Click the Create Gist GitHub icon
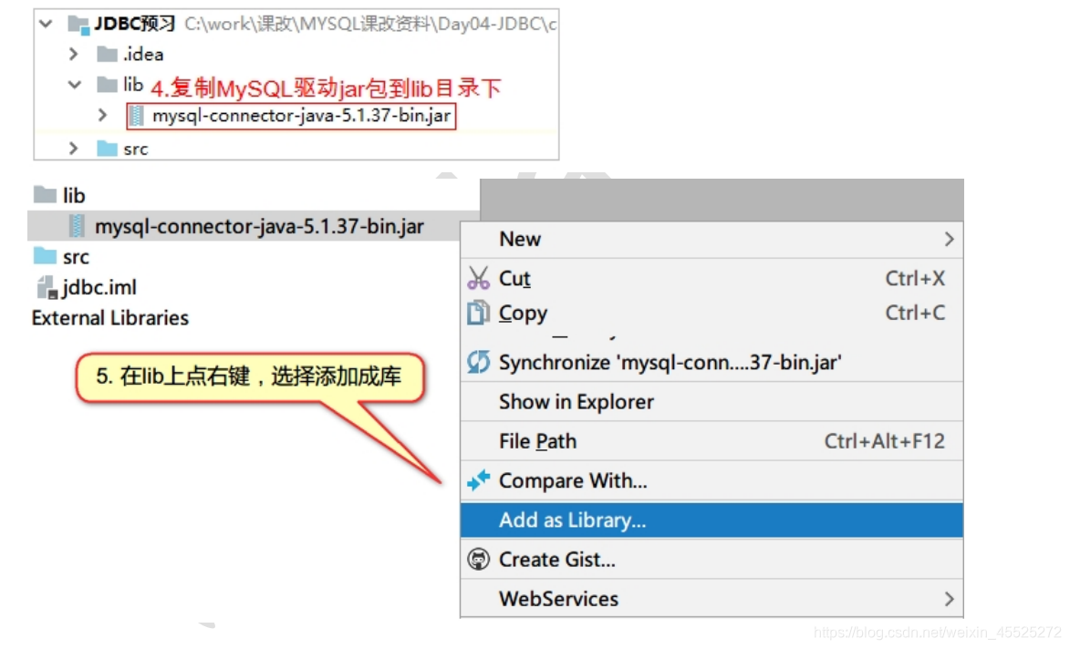 click(x=478, y=560)
